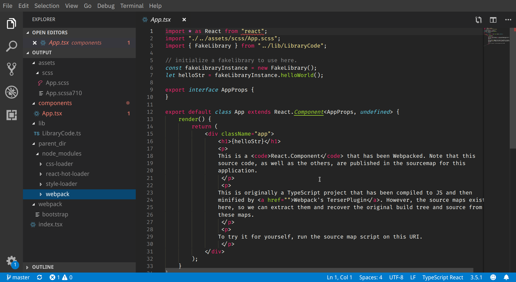The width and height of the screenshot is (516, 282).
Task: Open the editor More Actions menu
Action: (x=508, y=20)
